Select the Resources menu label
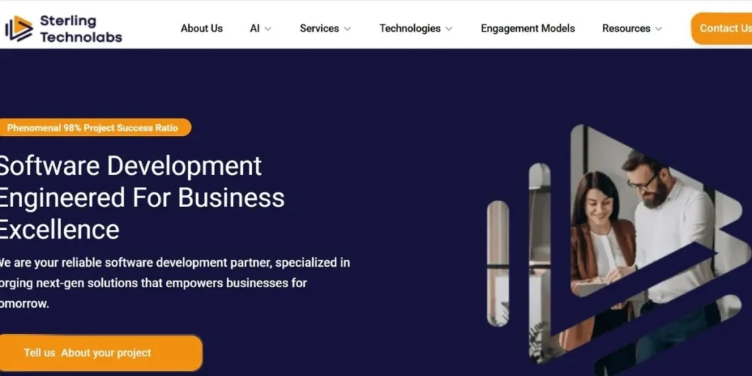The image size is (752, 376). click(x=626, y=29)
